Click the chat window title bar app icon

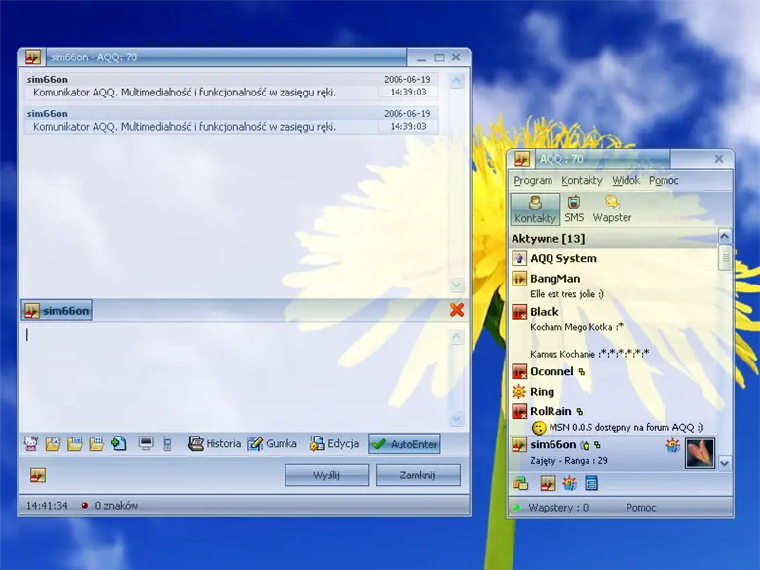tap(33, 57)
